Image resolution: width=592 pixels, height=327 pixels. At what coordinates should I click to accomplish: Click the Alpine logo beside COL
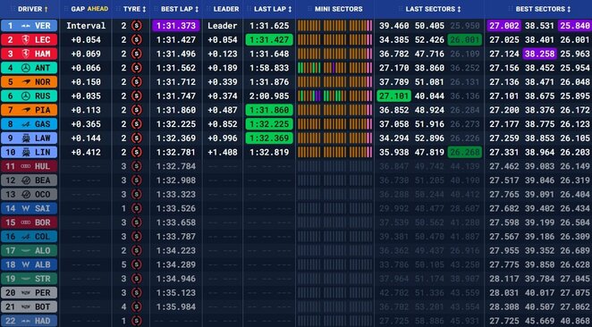pos(26,237)
